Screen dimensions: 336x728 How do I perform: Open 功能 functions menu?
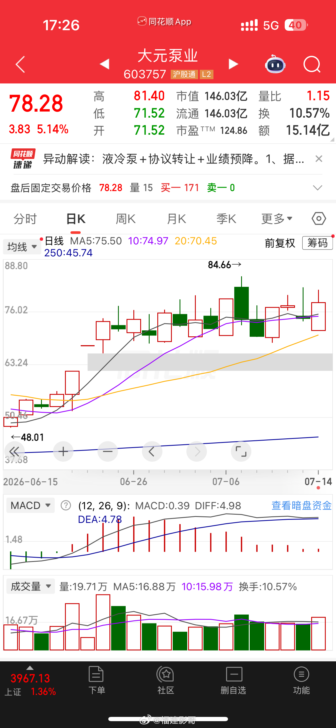point(301,680)
